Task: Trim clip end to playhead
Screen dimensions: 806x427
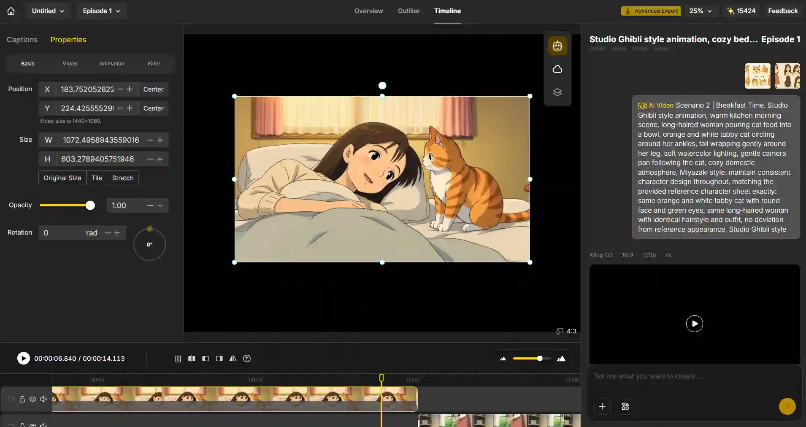Action: click(x=219, y=359)
